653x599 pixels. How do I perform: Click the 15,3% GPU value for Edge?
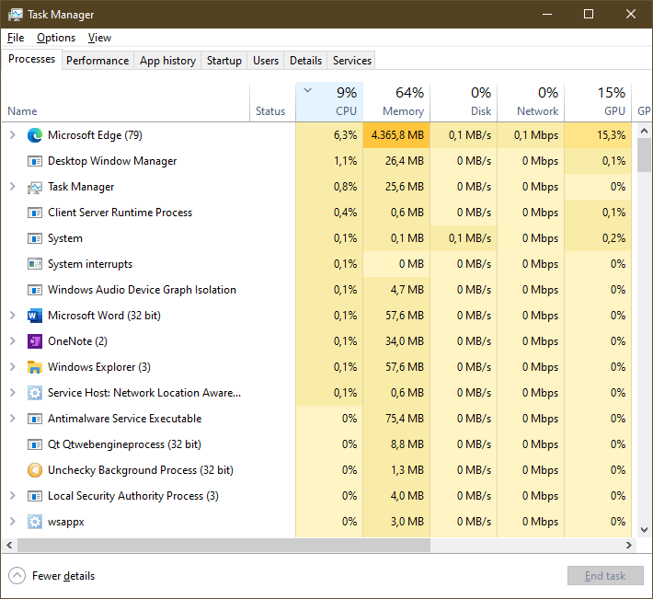pos(598,135)
